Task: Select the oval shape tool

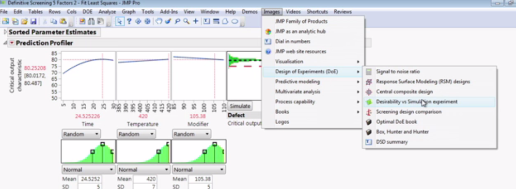Action: (234, 21)
